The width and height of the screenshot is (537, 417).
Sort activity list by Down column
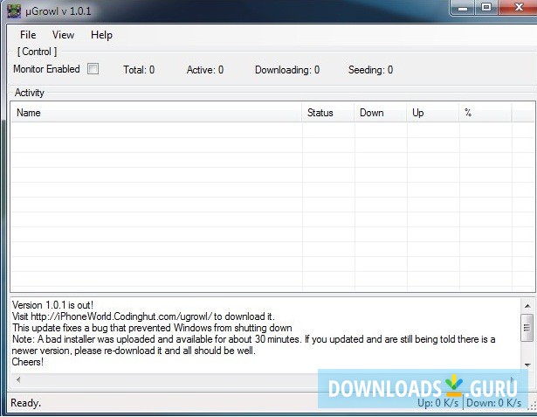380,113
